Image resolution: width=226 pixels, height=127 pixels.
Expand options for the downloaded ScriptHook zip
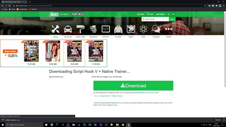point(23,120)
